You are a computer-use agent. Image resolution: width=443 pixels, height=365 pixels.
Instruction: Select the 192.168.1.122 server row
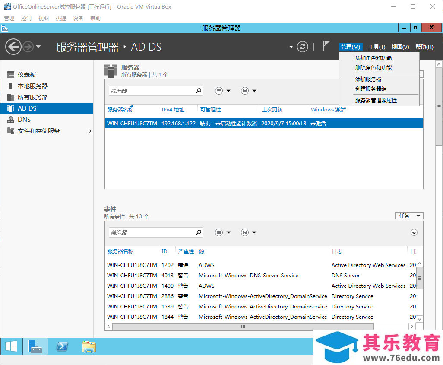click(x=264, y=123)
